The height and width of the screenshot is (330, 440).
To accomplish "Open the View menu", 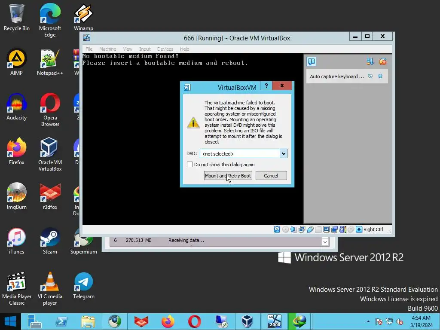I will coord(127,49).
